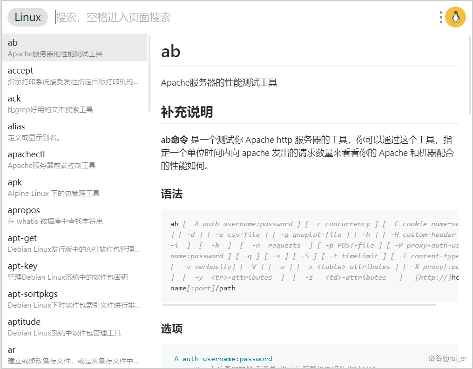Select the ack text search command
Viewport: 473px width, 369px height.
point(74,103)
